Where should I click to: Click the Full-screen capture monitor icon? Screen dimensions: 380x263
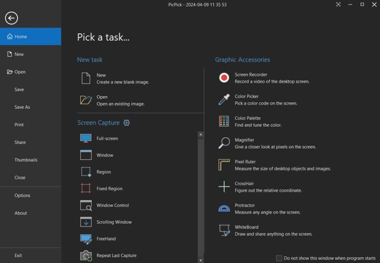86,138
